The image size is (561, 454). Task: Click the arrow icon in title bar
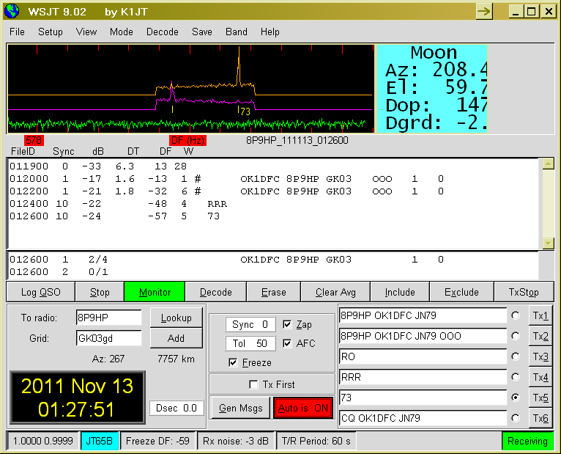[x=484, y=12]
